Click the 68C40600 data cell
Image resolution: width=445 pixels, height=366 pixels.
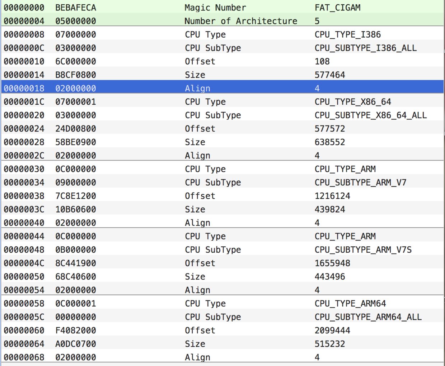[x=75, y=276]
